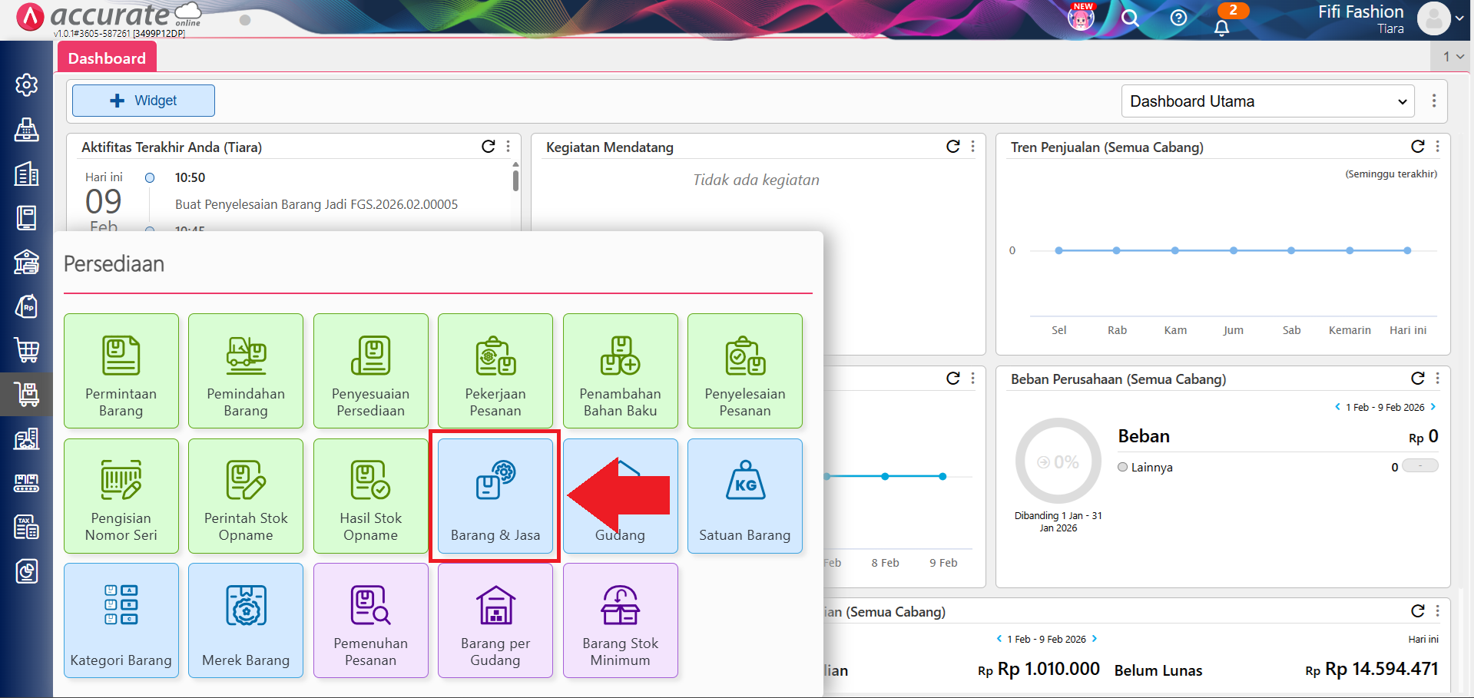Open Pemindahan Barang tile
1474x698 pixels.
[246, 371]
